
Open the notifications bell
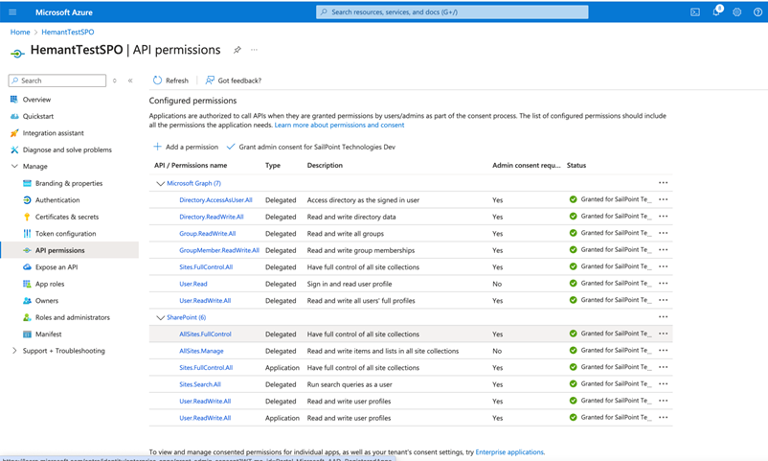pyautogui.click(x=716, y=12)
